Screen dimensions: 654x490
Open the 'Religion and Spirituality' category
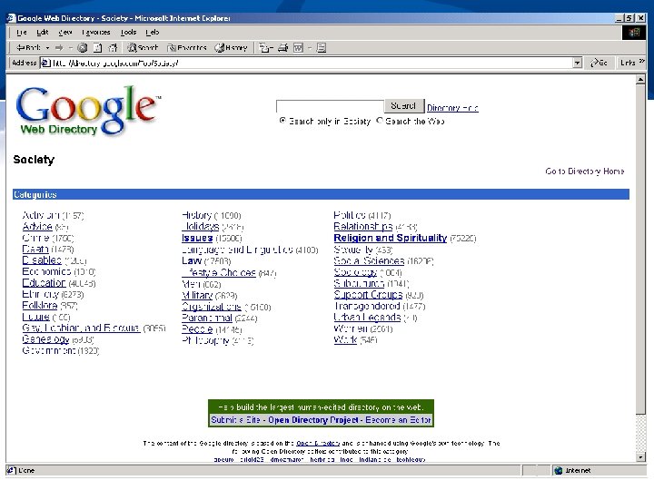(390, 238)
